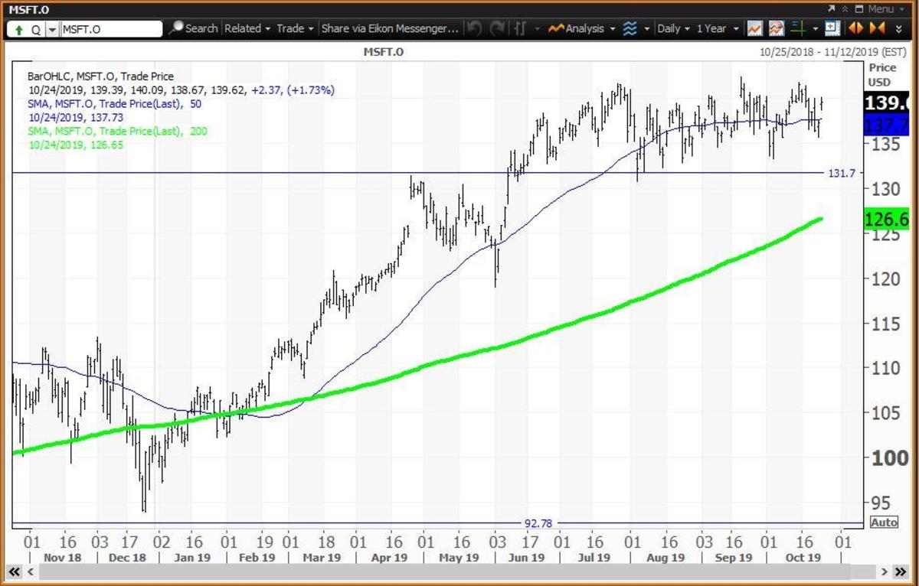Click the blue wave lines icon

pyautogui.click(x=630, y=28)
